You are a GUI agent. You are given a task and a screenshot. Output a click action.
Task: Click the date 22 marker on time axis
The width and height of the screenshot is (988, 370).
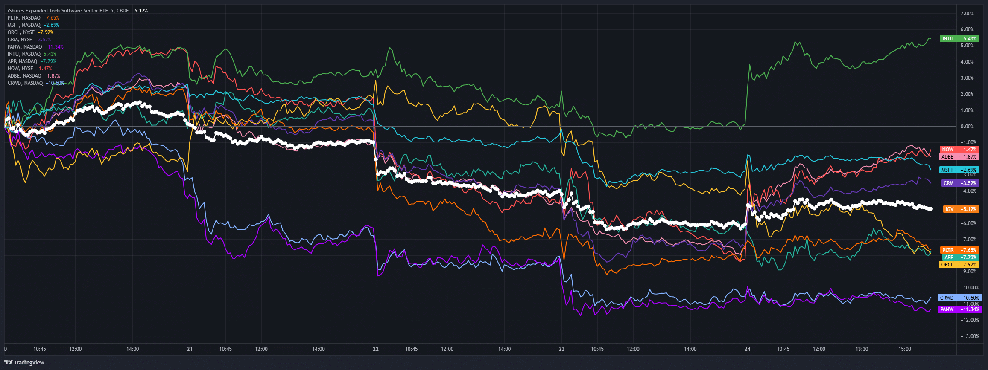(x=375, y=349)
